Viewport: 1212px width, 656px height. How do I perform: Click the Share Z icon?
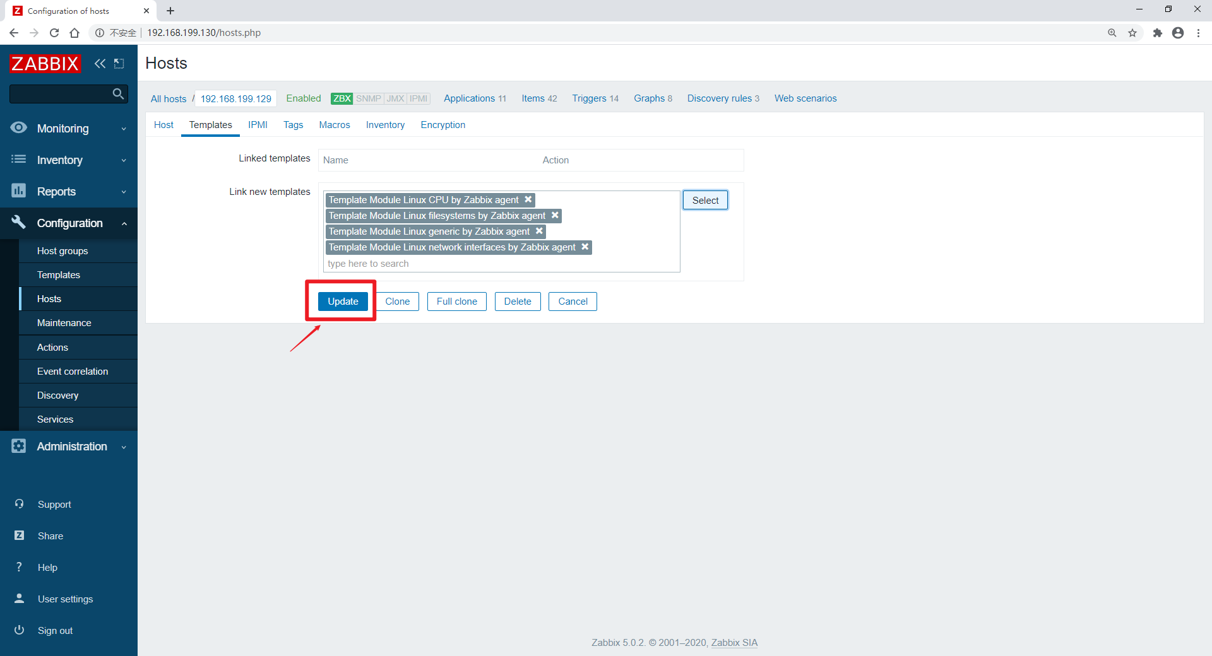click(x=20, y=536)
